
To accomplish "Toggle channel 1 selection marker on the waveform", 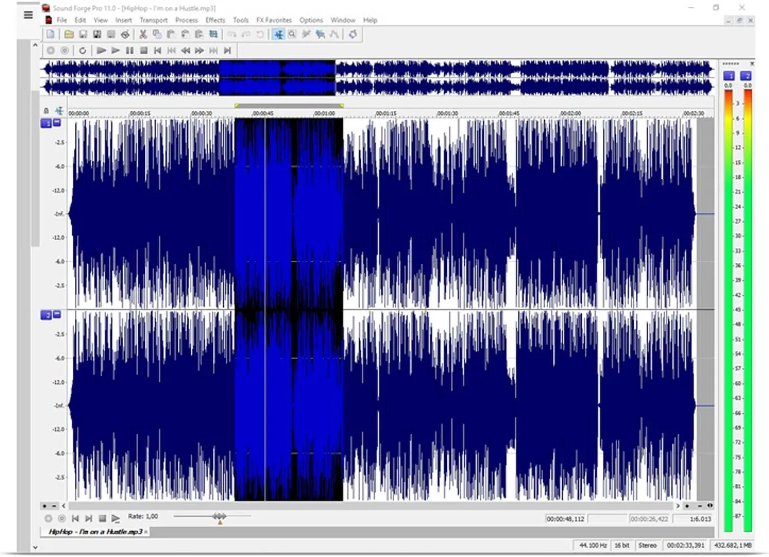I will (47, 124).
